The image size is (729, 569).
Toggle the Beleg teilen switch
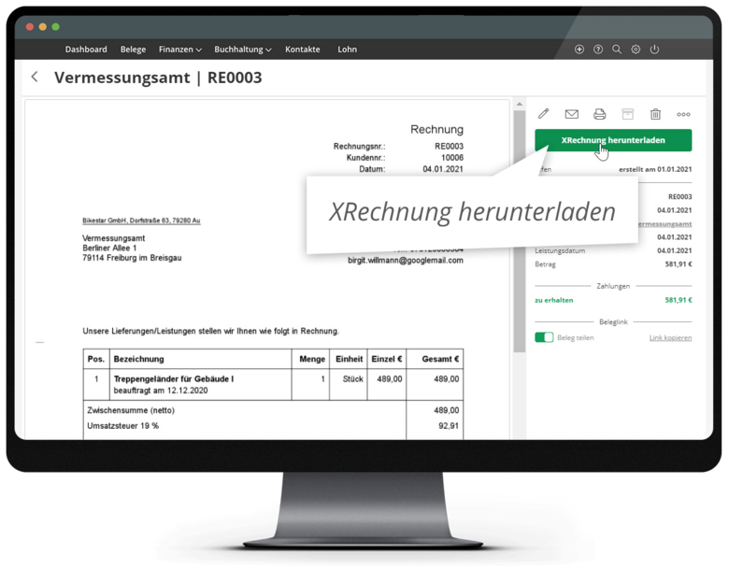point(543,337)
